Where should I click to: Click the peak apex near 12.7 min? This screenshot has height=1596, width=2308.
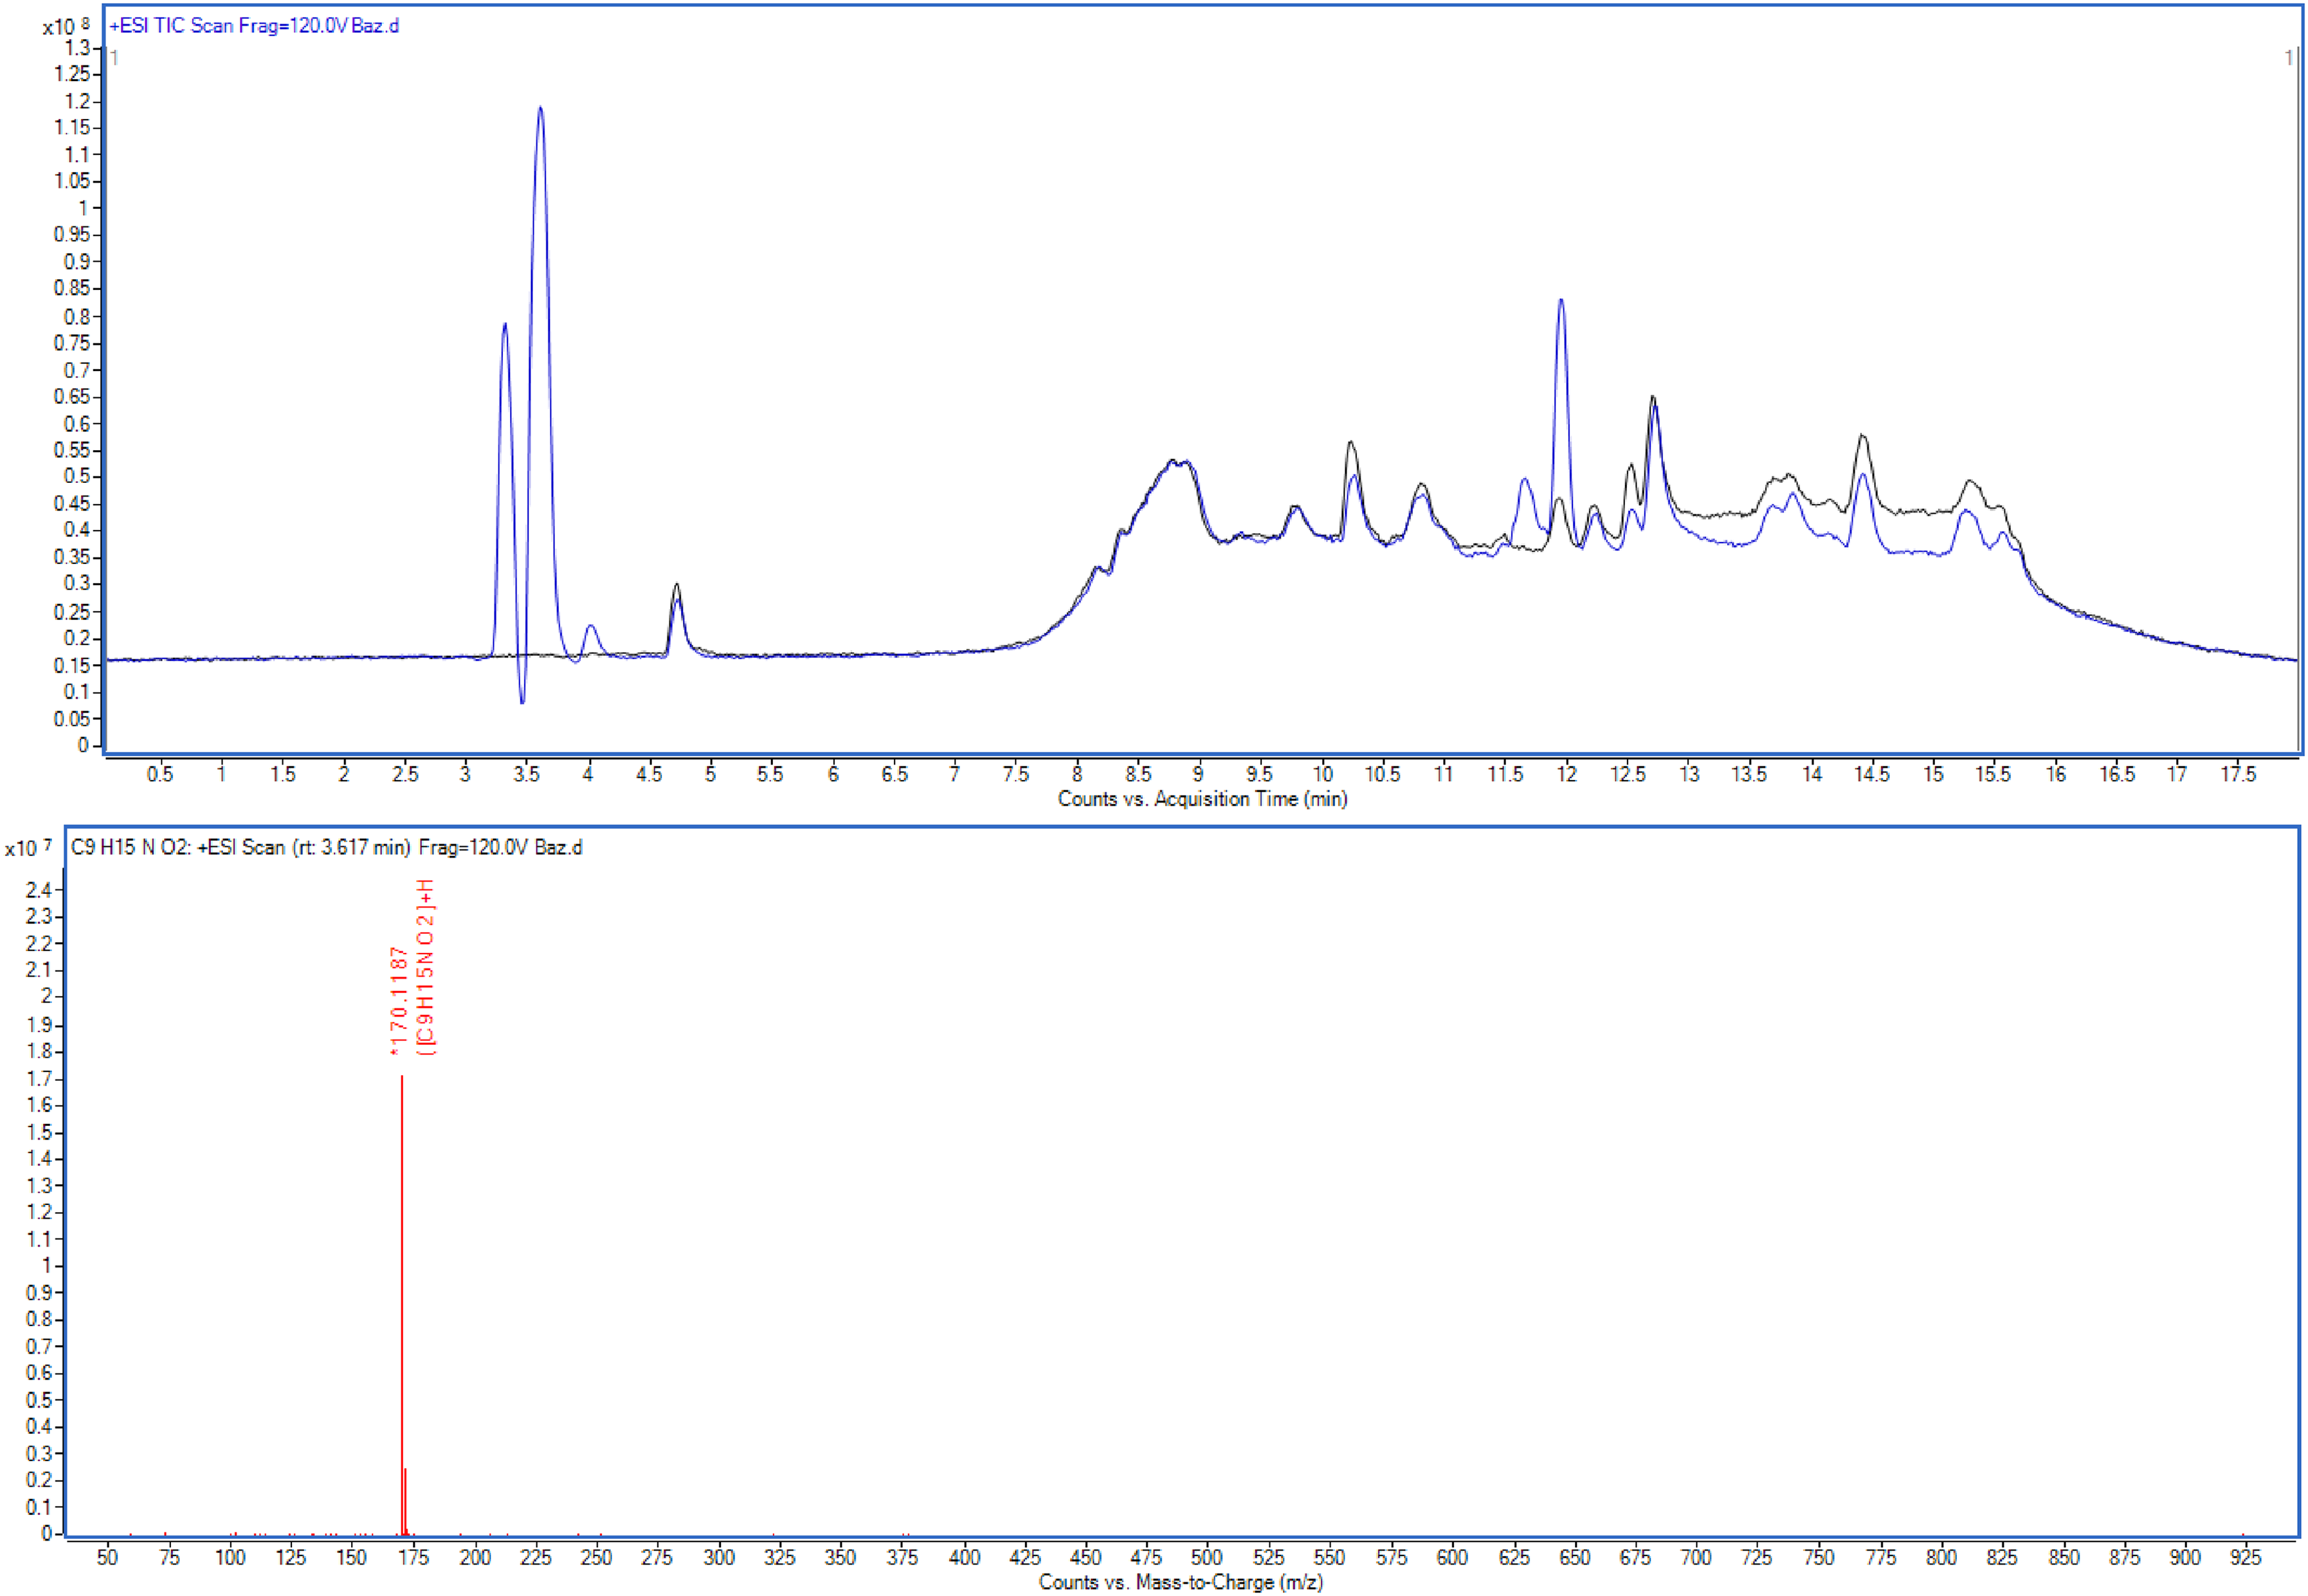(1653, 398)
